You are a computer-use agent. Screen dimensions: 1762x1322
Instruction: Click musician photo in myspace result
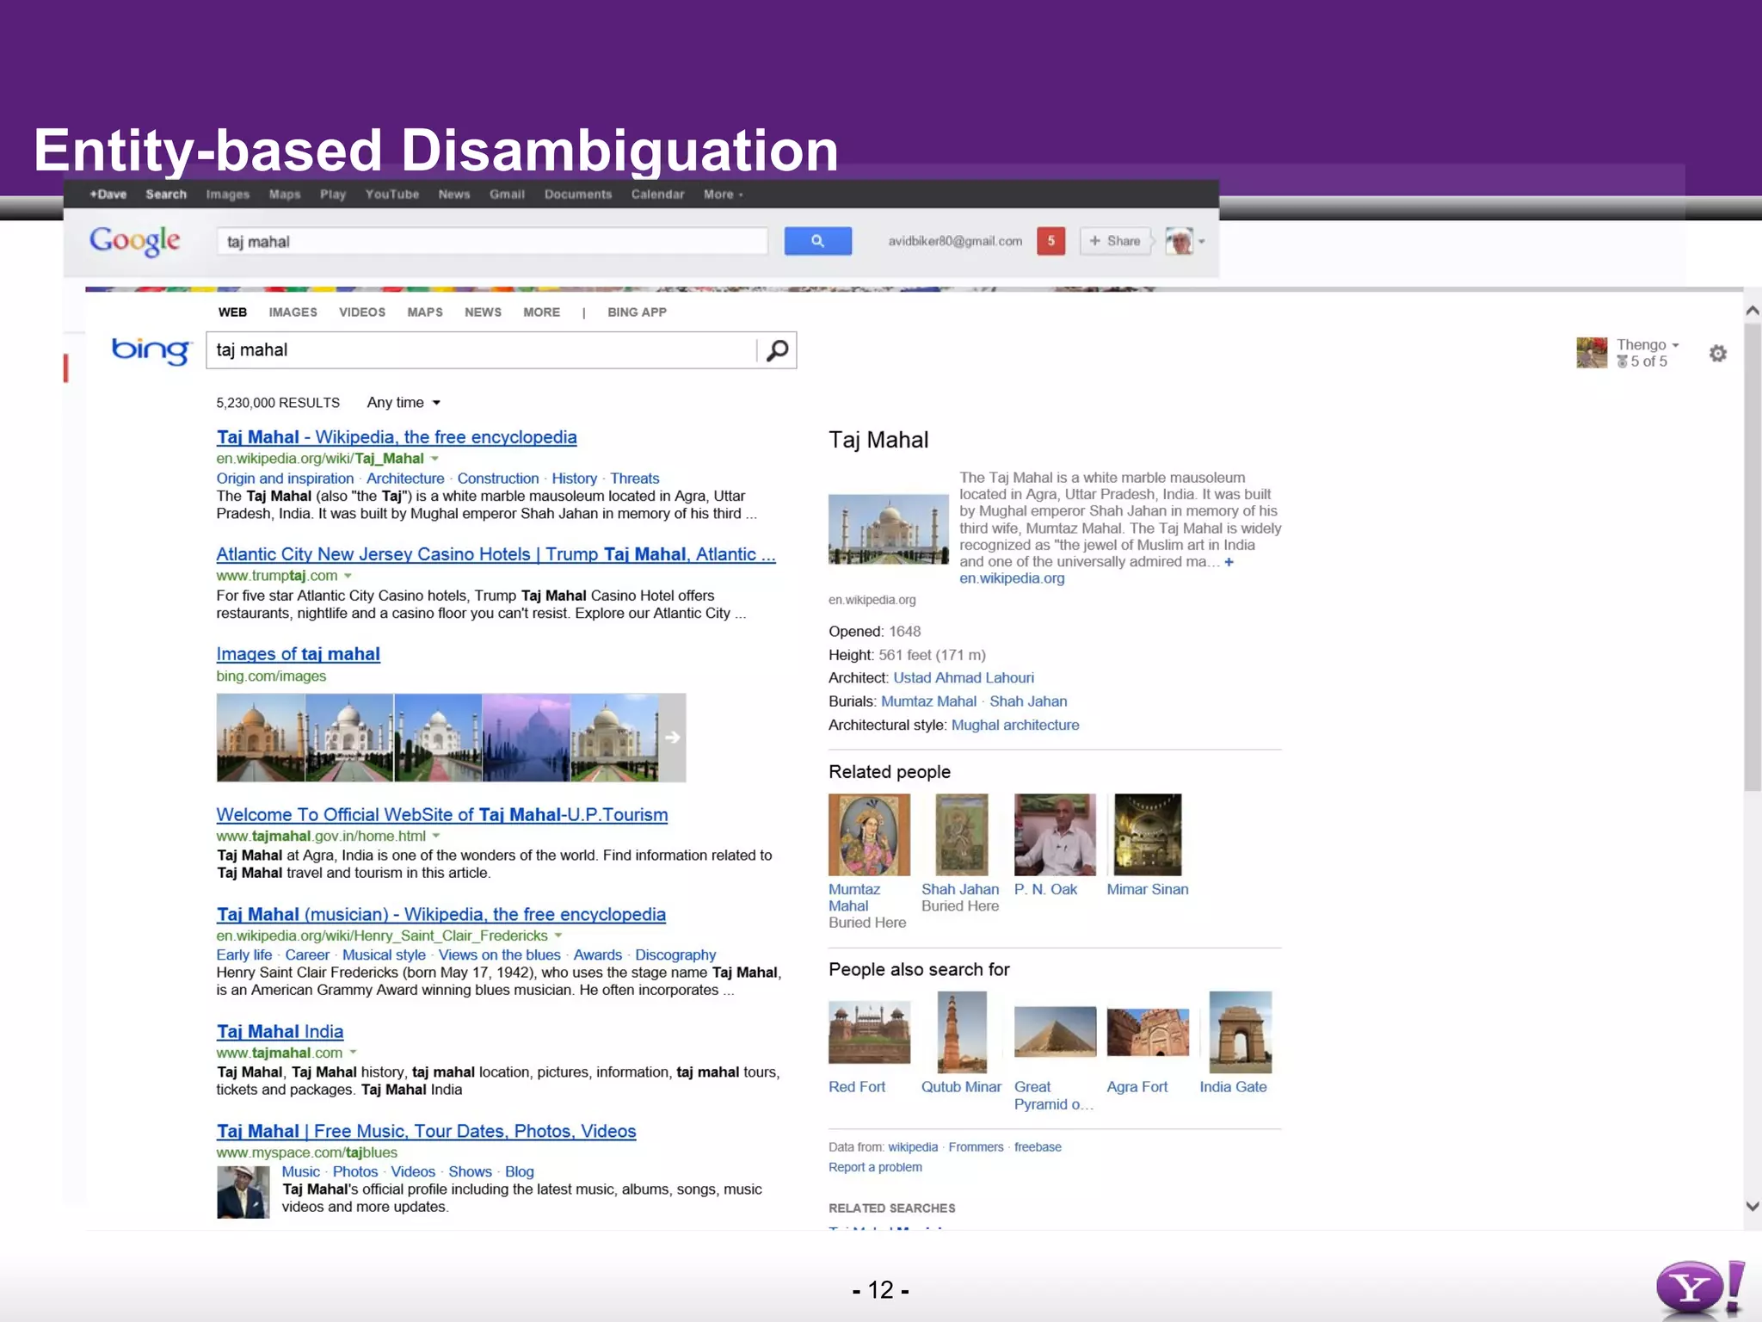243,1192
